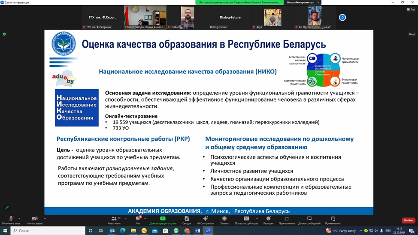418x235 pixels.
Task: Open File Explorer from the taskbar
Action: coord(133,231)
